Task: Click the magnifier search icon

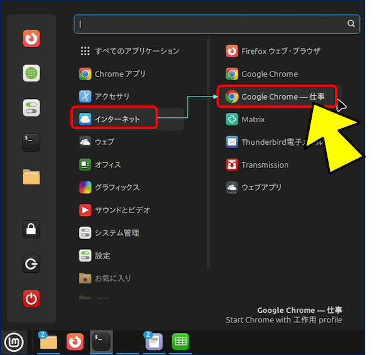Action: pos(352,24)
